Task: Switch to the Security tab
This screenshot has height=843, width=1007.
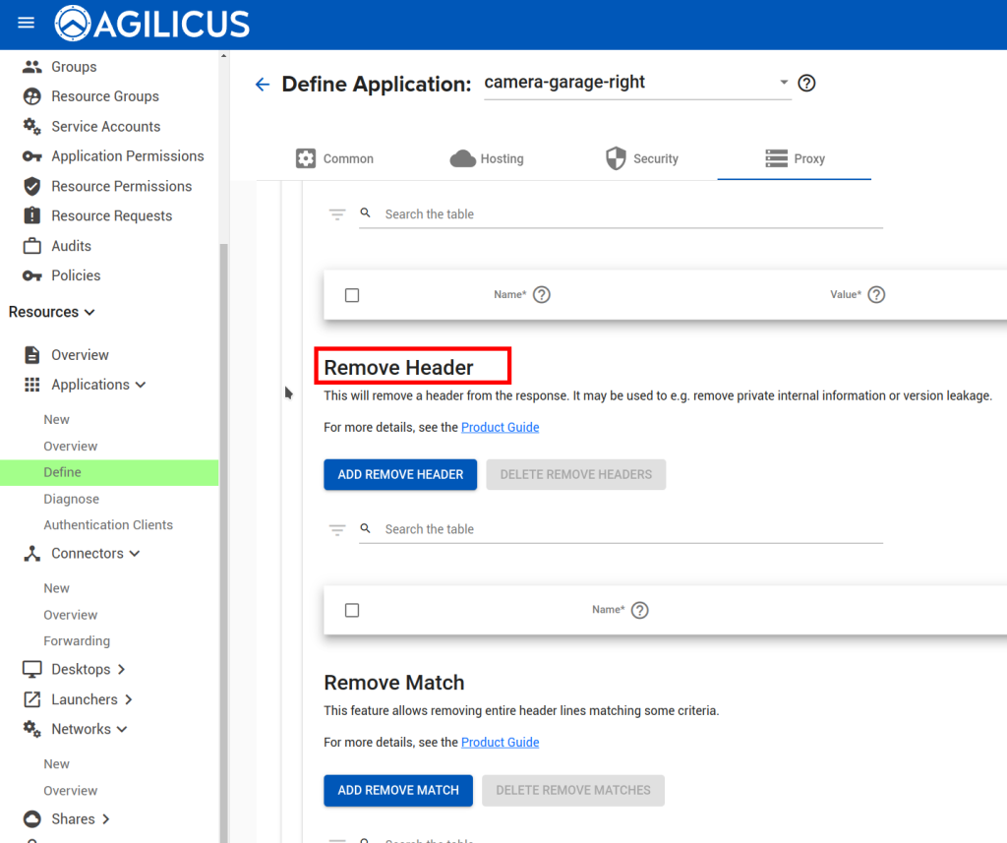Action: [642, 158]
